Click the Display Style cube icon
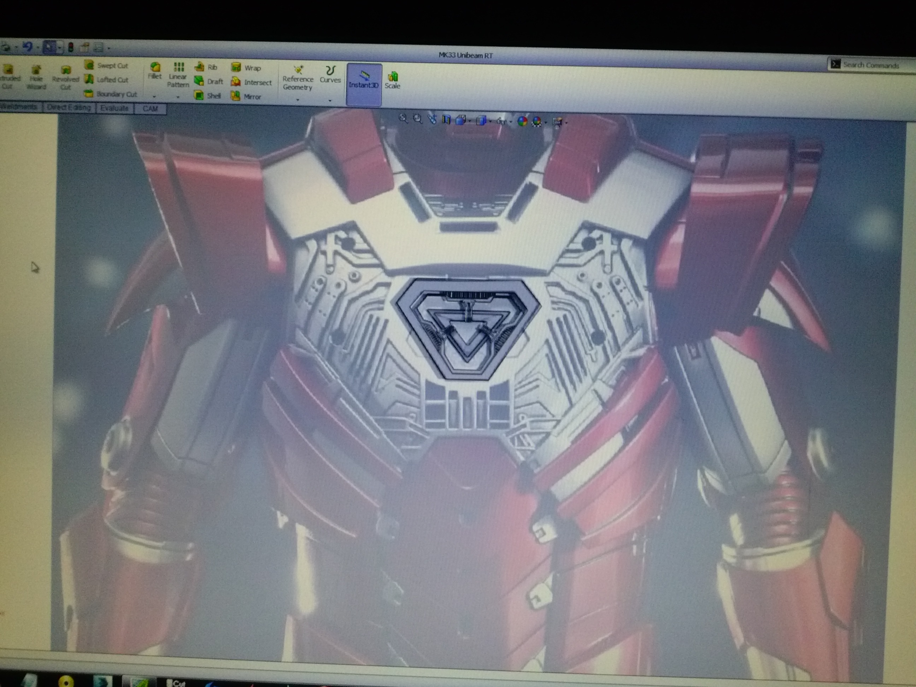Screen dimensions: 916x687 coord(481,121)
